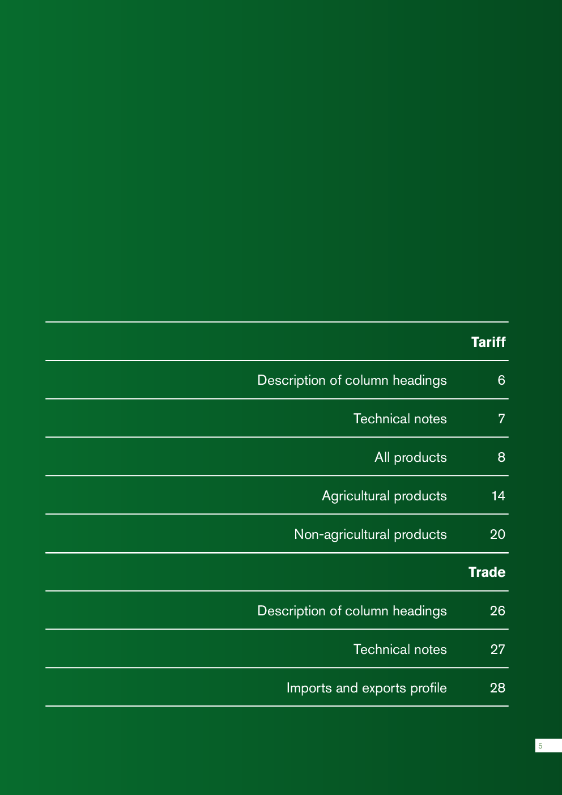This screenshot has width=562, height=795.
Task: Click page number 27
Action: pos(497,649)
